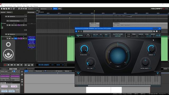This screenshot has height=95, width=169.
Task: Click the plus icon in plugin preset bar
Action: point(81,31)
